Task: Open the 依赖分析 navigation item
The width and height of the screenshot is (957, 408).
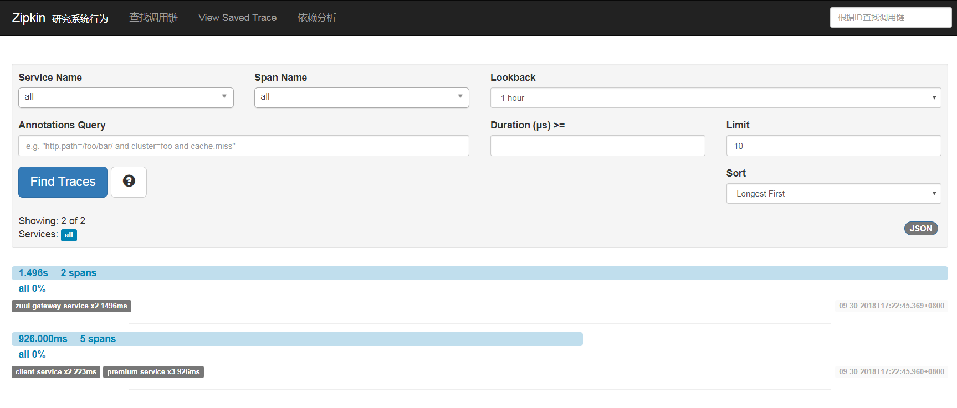Action: [x=316, y=18]
